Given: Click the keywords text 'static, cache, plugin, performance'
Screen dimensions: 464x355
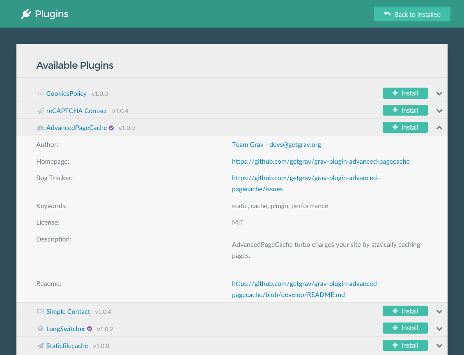Looking at the screenshot, I should pos(280,206).
